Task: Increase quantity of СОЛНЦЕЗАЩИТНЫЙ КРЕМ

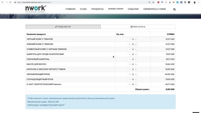Action: [136, 79]
